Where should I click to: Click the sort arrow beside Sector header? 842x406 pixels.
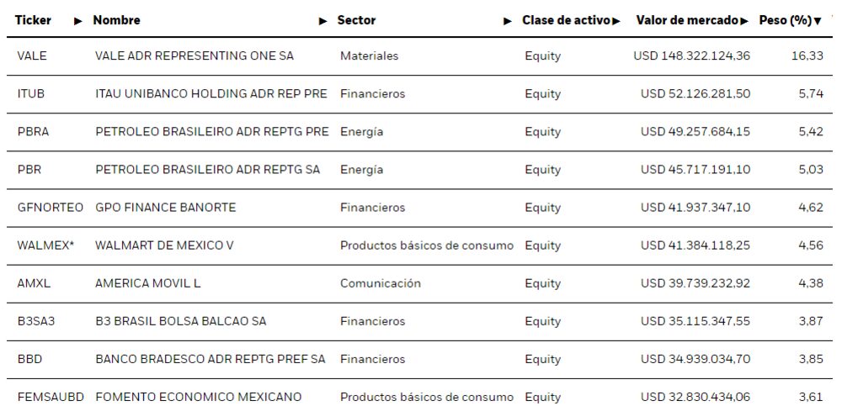pos(508,21)
